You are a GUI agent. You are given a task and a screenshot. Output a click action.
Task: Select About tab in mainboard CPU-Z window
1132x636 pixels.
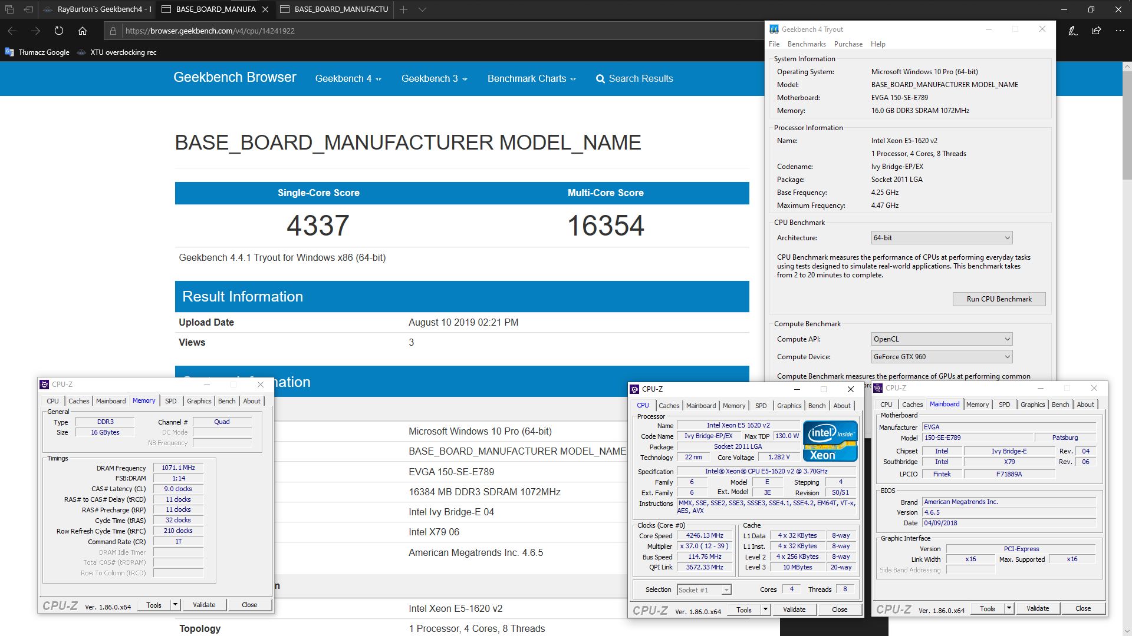1085,405
